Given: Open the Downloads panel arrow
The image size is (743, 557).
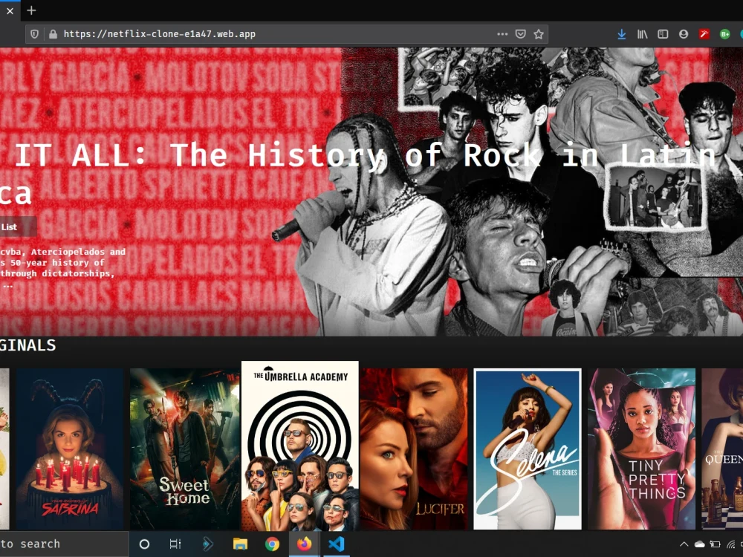Looking at the screenshot, I should tap(622, 34).
